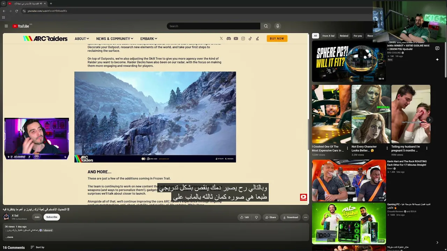
Task: Click the '16 Comments' heading
Action: tap(14, 248)
